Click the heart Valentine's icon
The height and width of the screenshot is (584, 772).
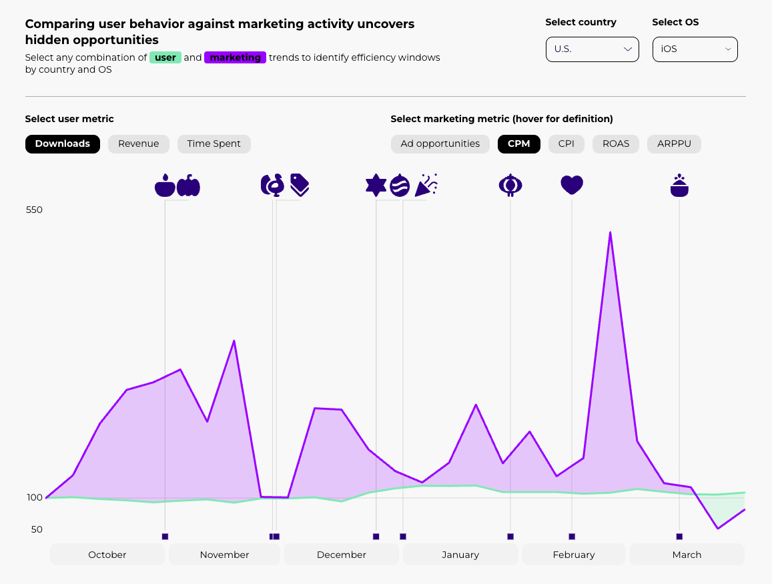coord(572,185)
